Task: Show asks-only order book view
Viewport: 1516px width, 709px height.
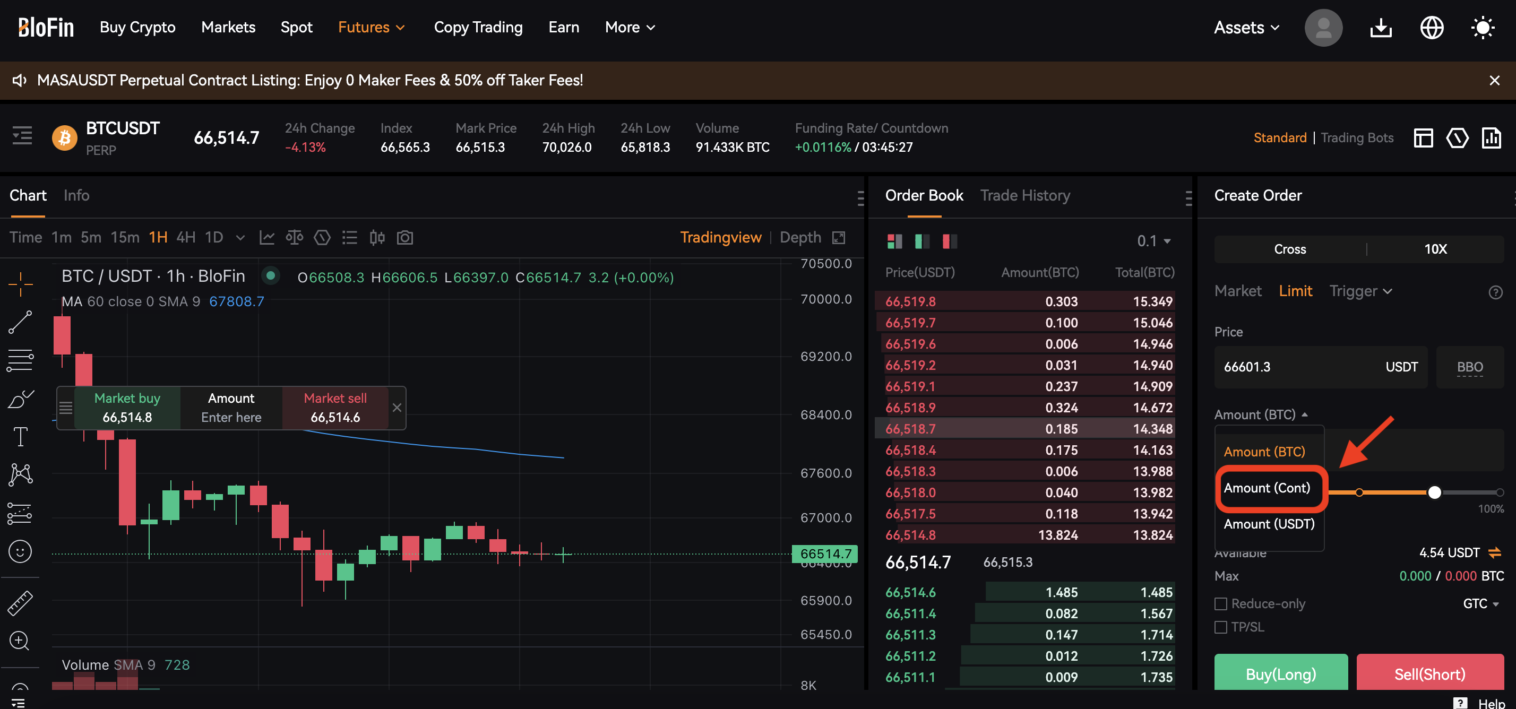Action: [949, 241]
